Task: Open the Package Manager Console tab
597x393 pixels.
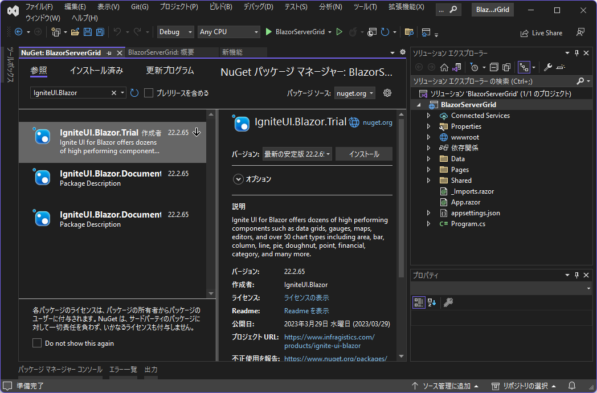Action: [x=60, y=370]
